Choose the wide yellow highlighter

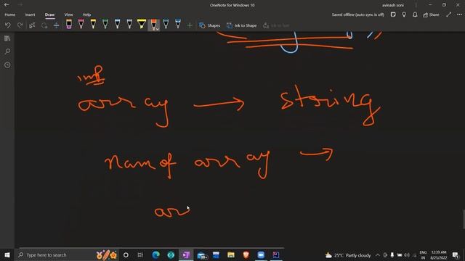click(142, 24)
